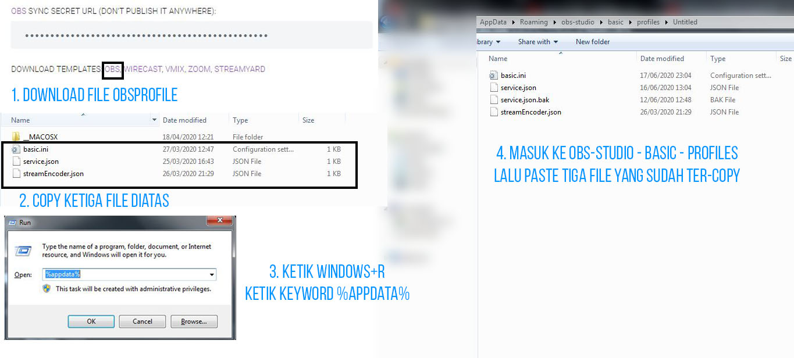Close the Run dialog

tap(220, 221)
